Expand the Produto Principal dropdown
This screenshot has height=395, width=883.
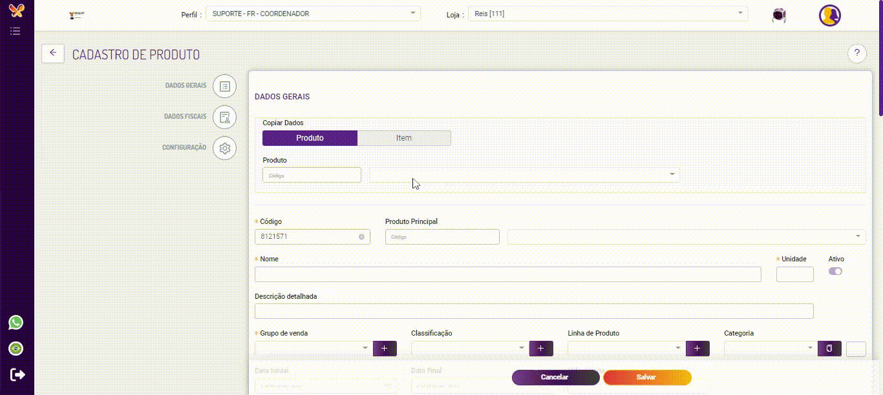pyautogui.click(x=686, y=237)
